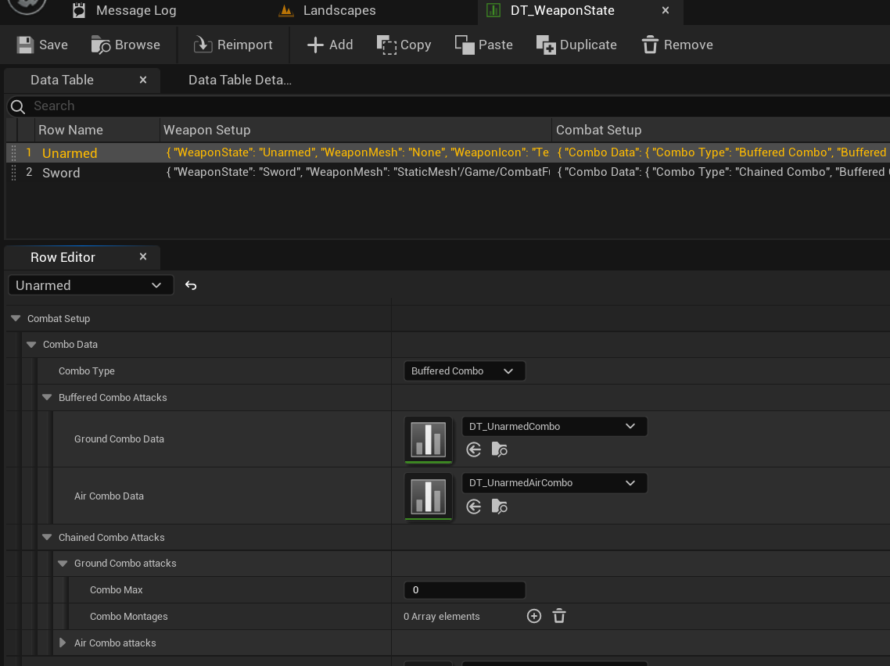Browse to Ground Combo Data asset
This screenshot has height=666, width=890.
pos(500,449)
